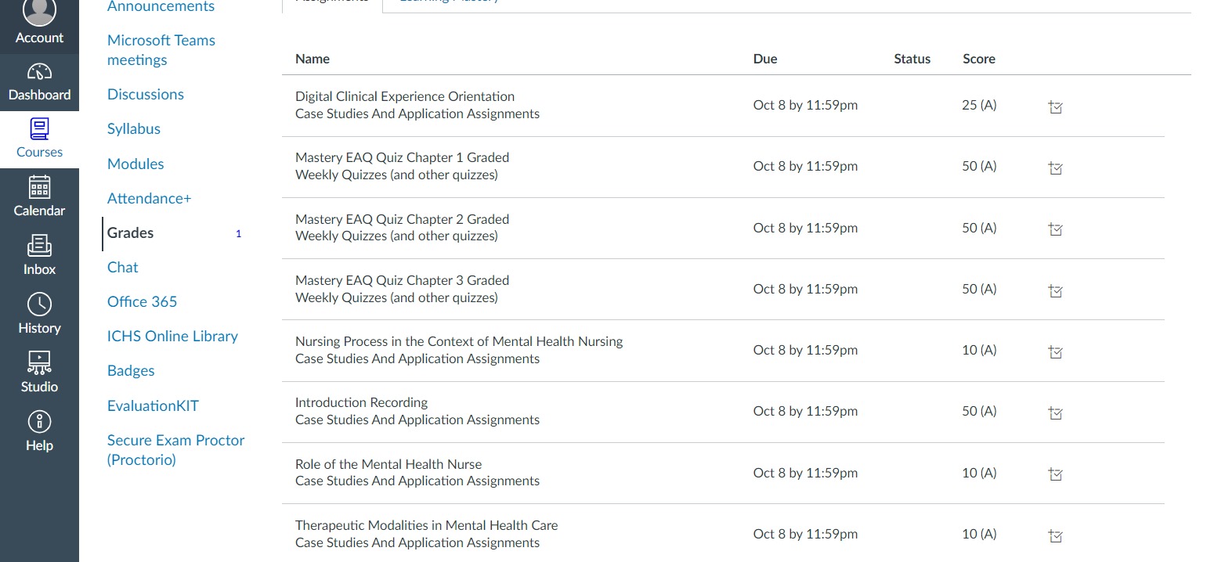The width and height of the screenshot is (1225, 562).
Task: Open the Calendar icon in sidebar
Action: tap(39, 188)
